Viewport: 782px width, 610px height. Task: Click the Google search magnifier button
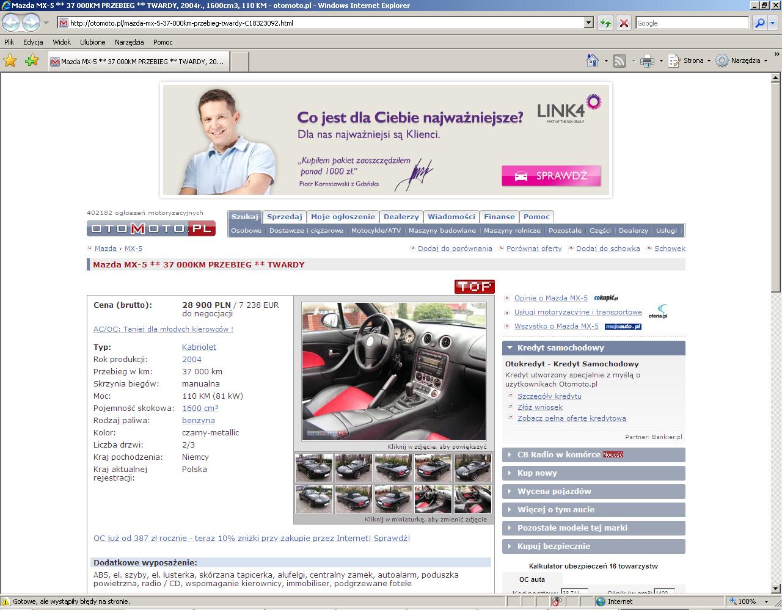[759, 23]
